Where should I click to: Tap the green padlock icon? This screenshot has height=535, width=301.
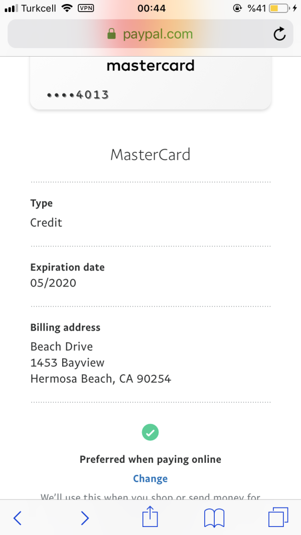pyautogui.click(x=111, y=34)
